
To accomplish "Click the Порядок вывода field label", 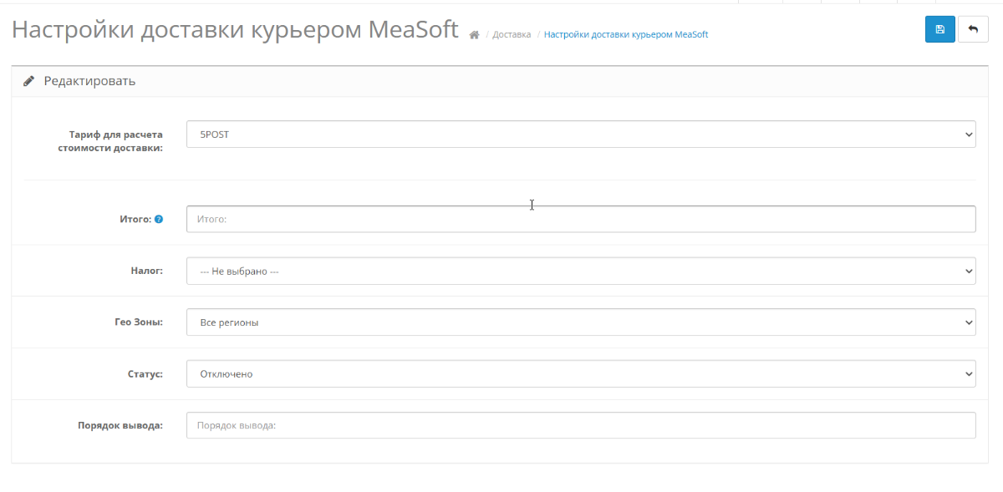I will (119, 425).
